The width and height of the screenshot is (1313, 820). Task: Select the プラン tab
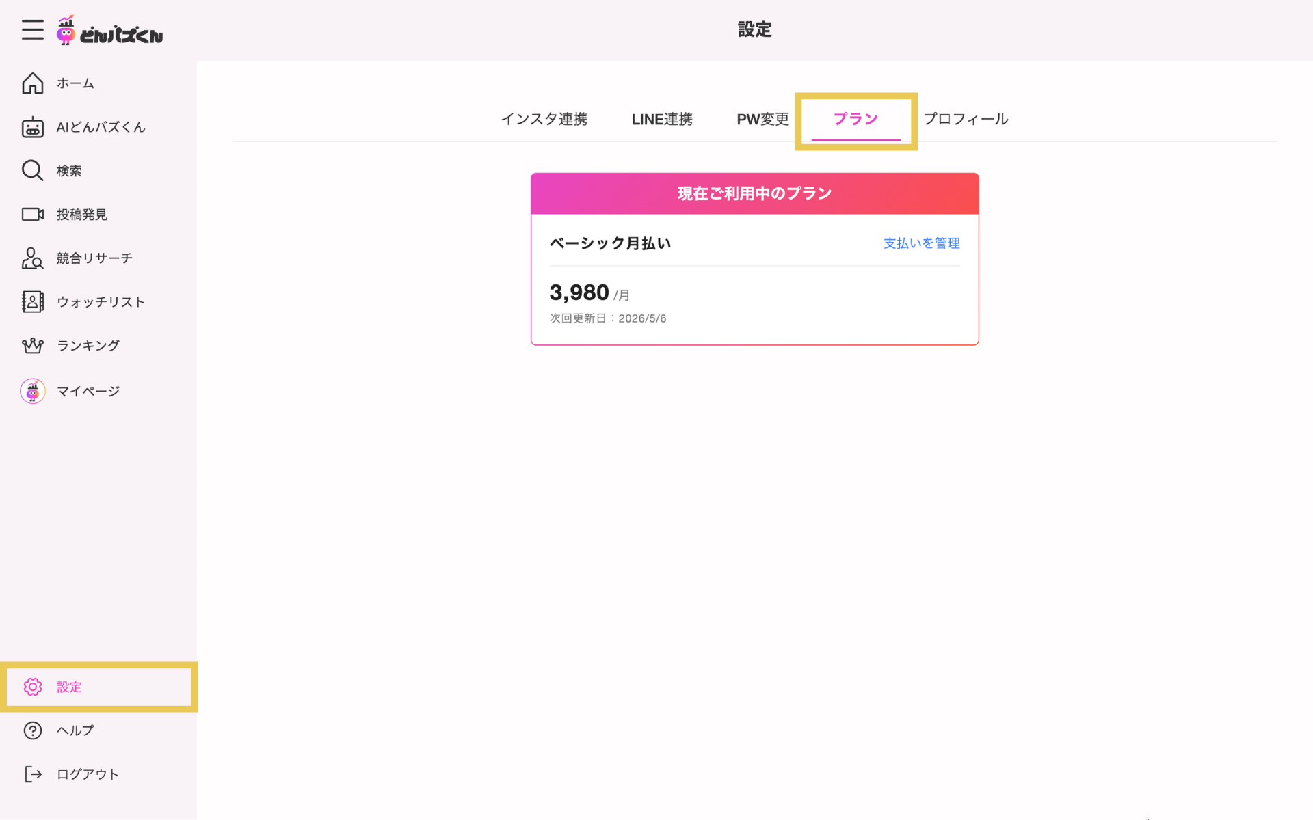click(x=856, y=119)
